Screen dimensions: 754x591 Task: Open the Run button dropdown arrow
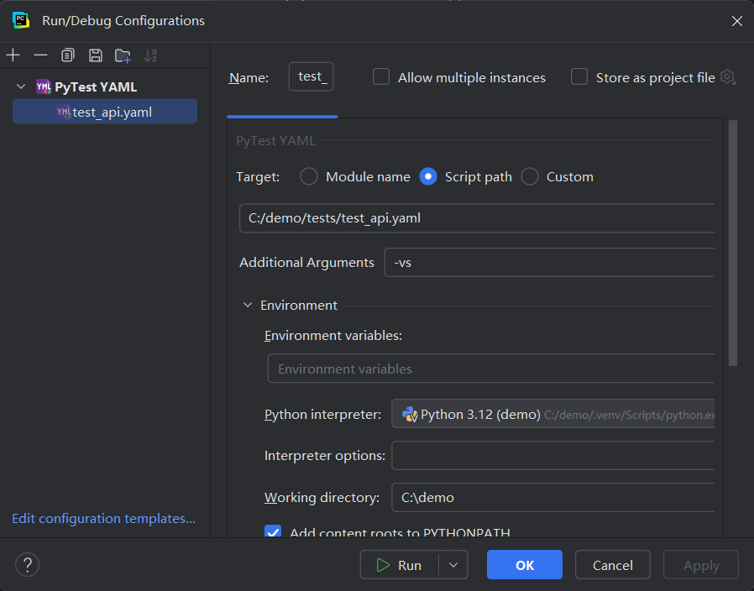tap(453, 565)
